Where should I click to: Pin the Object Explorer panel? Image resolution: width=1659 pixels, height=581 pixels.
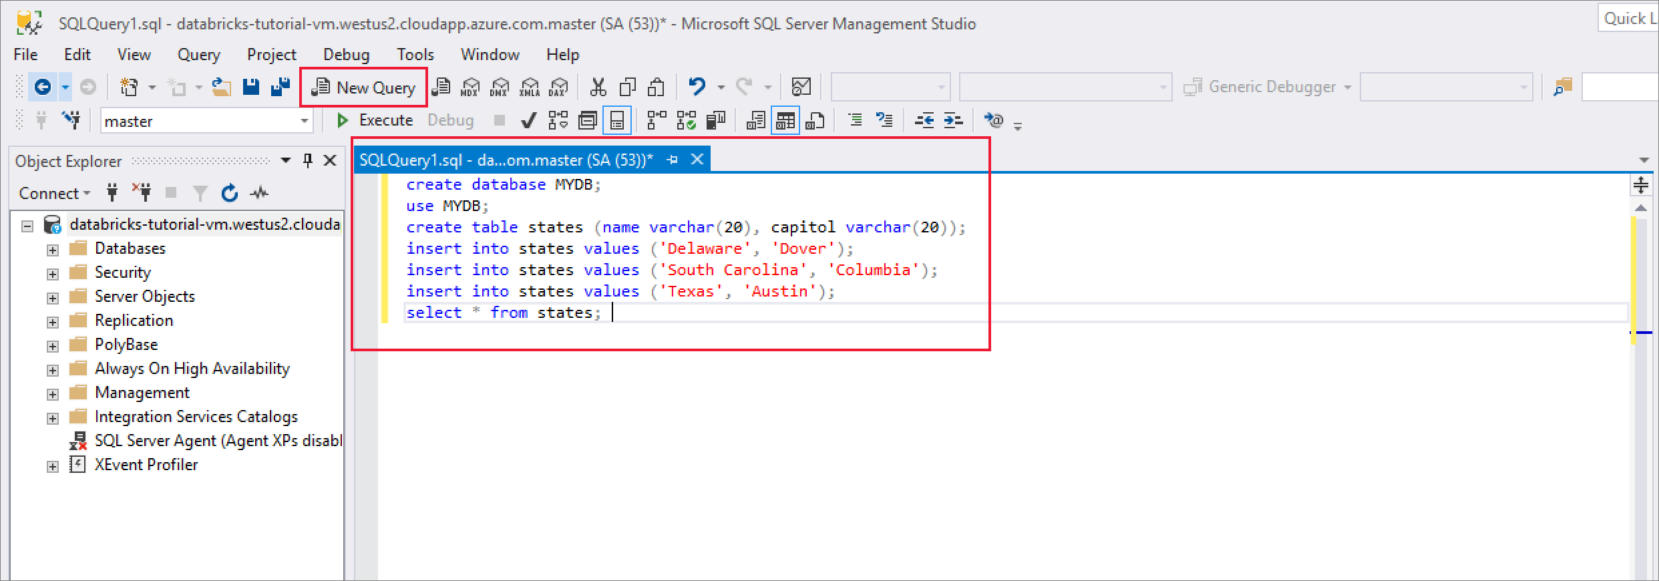click(308, 160)
